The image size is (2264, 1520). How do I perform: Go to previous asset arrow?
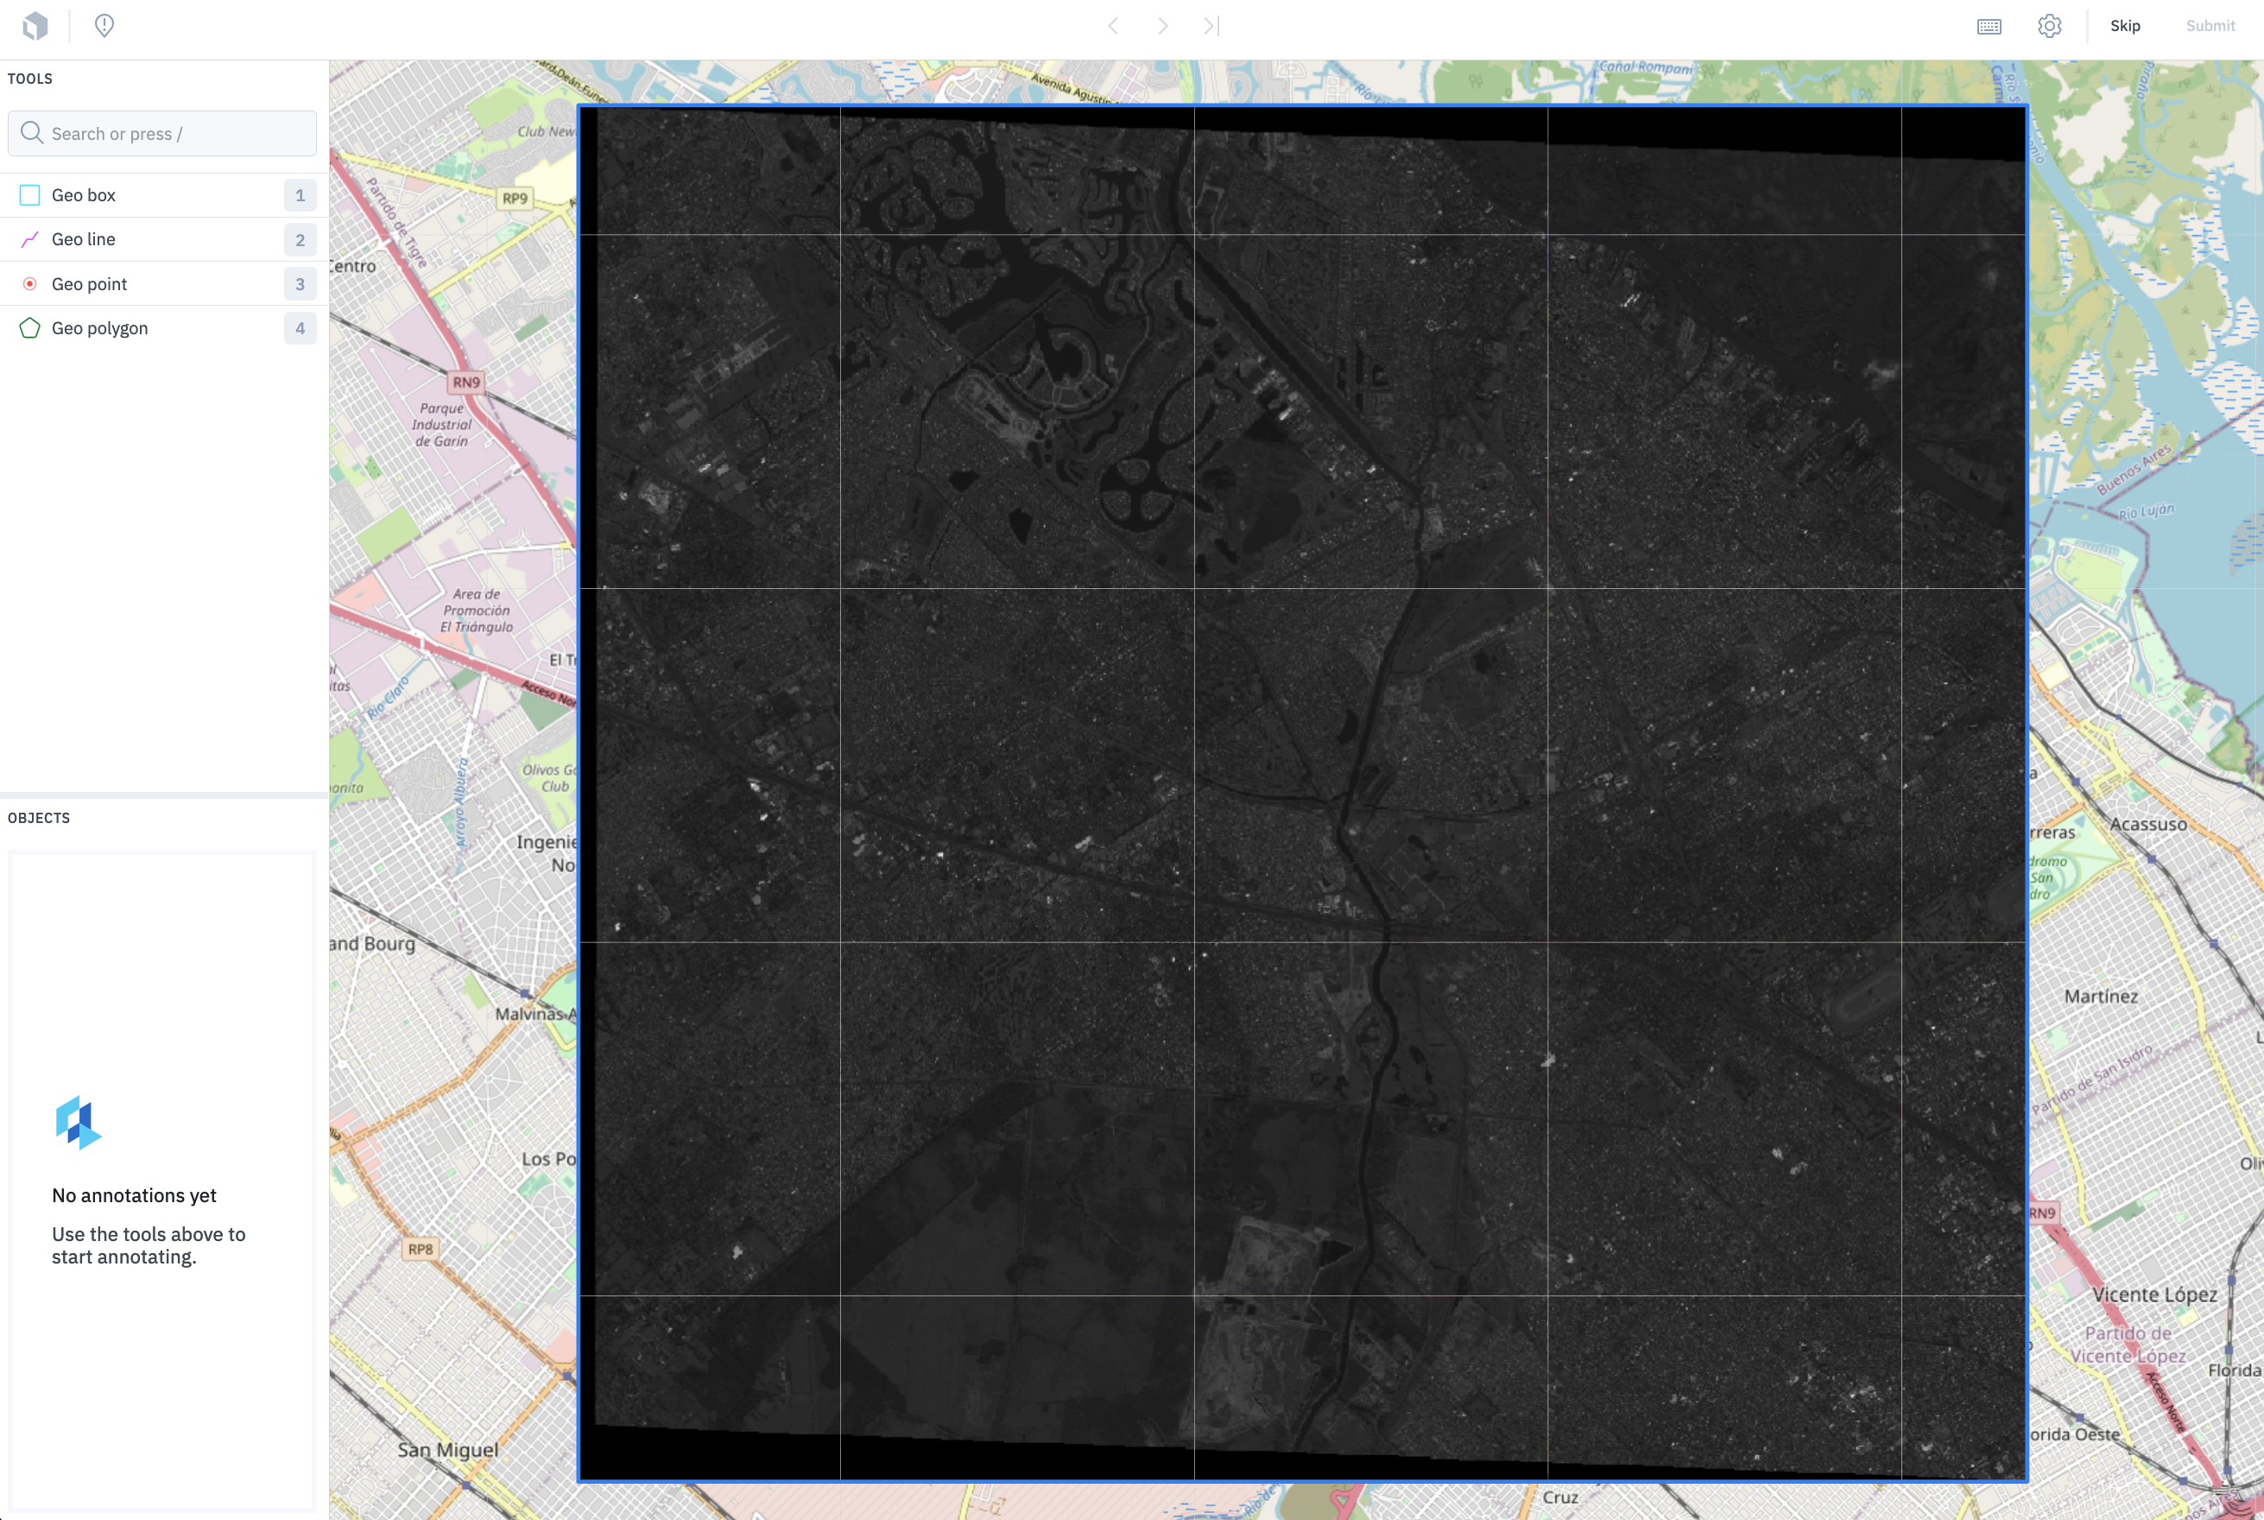click(1114, 26)
